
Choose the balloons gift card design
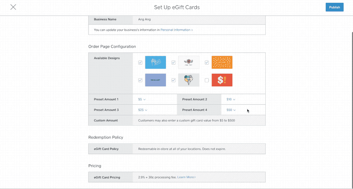189,80
